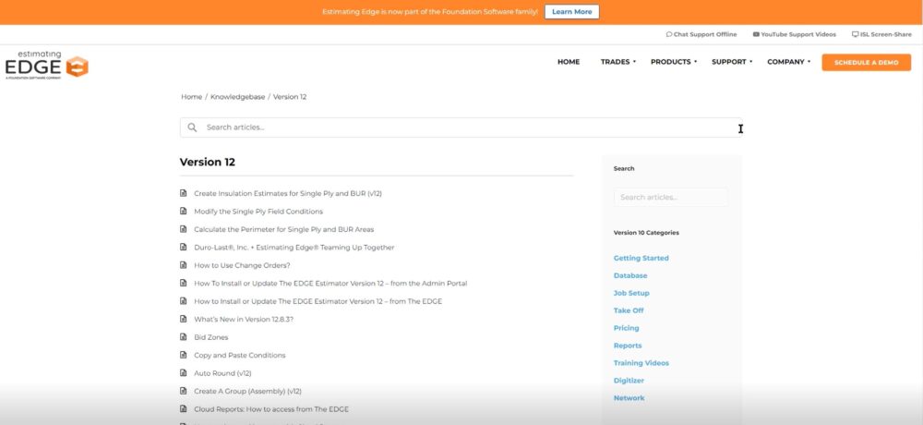This screenshot has height=425, width=923.
Task: Click the Schedule a Demo button
Action: tap(866, 63)
